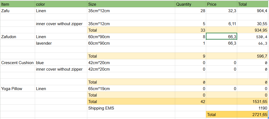Screen dimensions: 269x119
Task: Select the Yoga Pillow item cell
Action: 17,88
